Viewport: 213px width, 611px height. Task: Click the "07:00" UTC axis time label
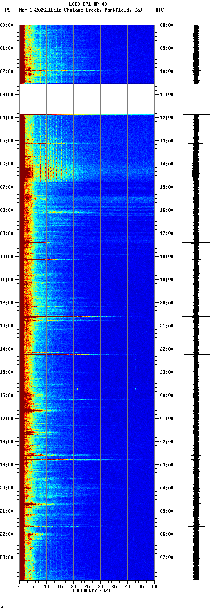pos(167,557)
